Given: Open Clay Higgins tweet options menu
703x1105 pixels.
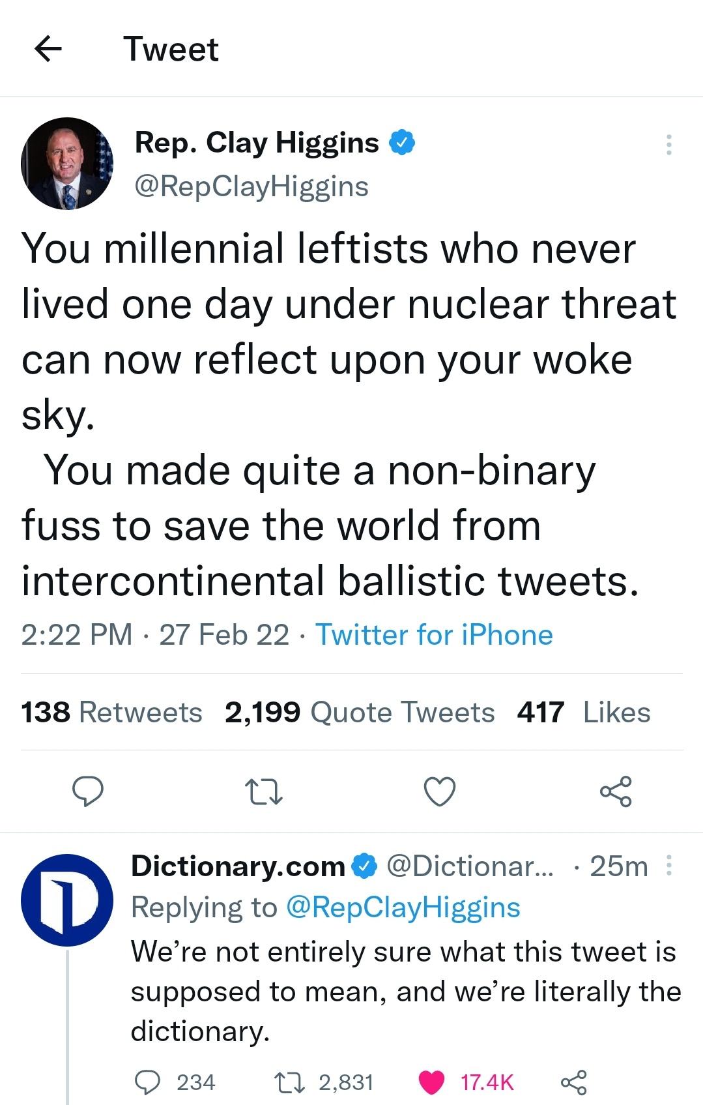Looking at the screenshot, I should click(668, 145).
